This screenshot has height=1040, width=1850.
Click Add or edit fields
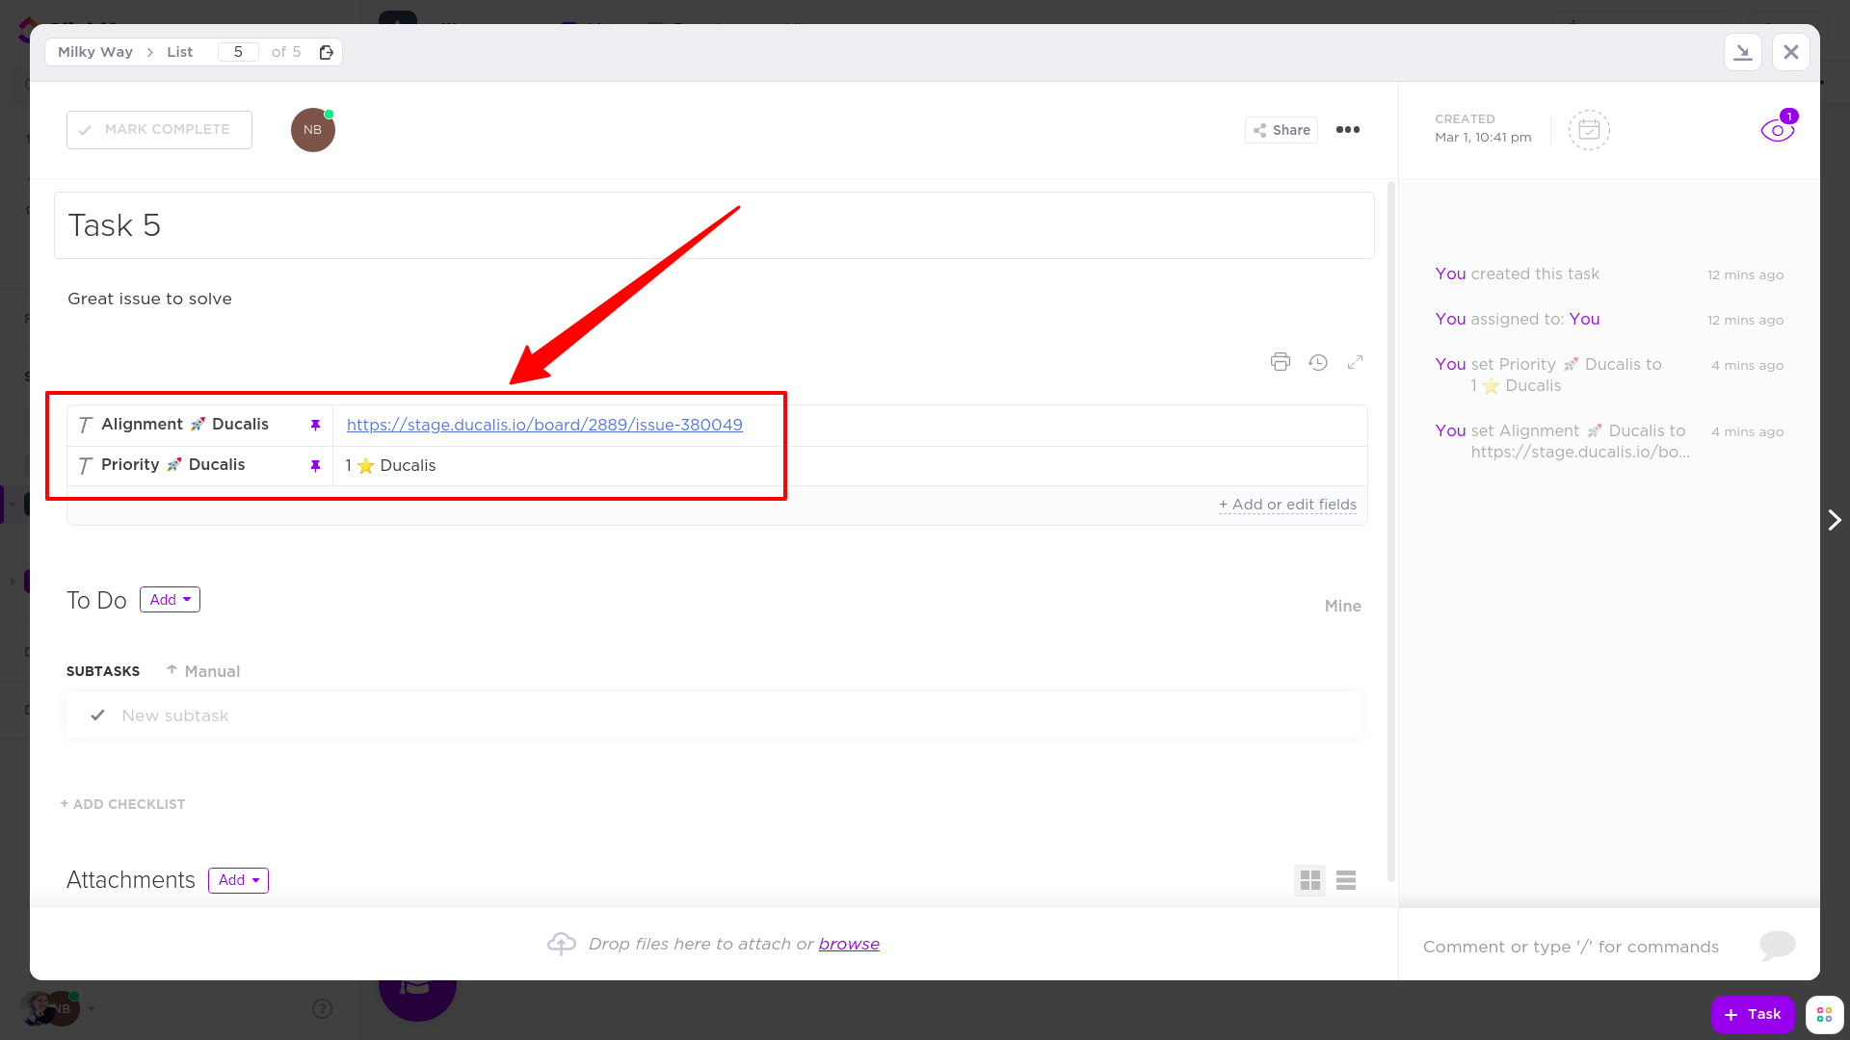[1287, 505]
